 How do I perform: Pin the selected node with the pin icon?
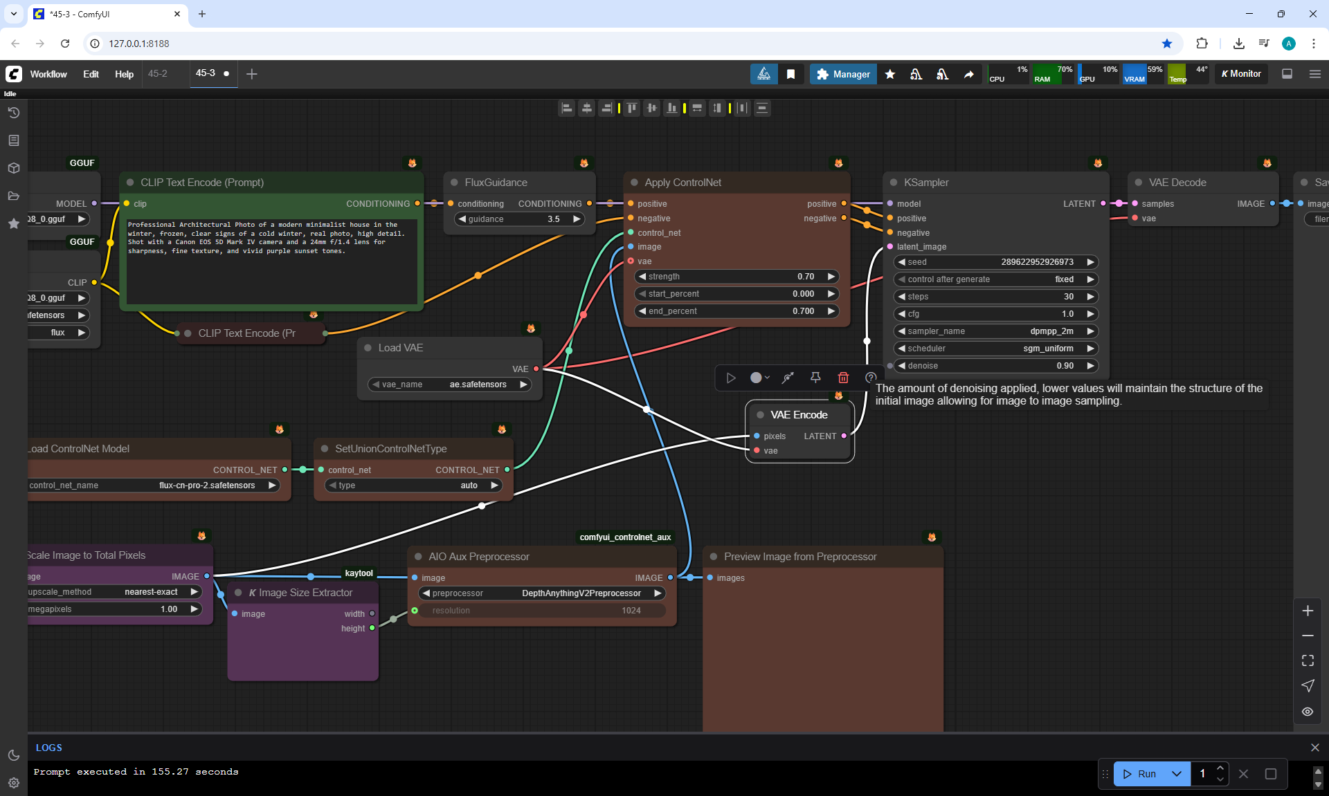click(815, 378)
